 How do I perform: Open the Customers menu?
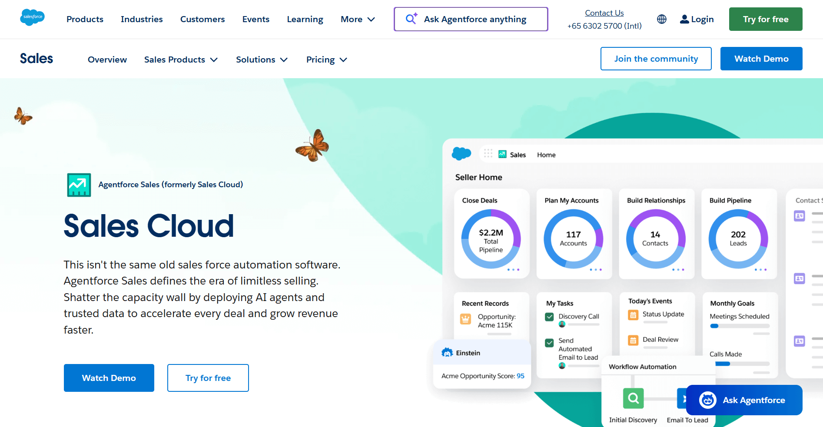coord(202,19)
